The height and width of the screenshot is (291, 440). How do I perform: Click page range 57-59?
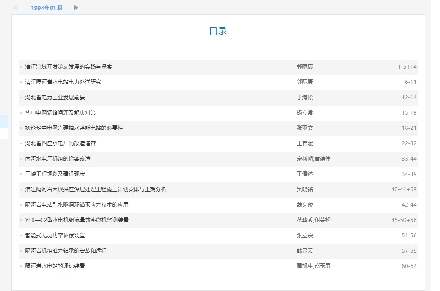point(409,251)
